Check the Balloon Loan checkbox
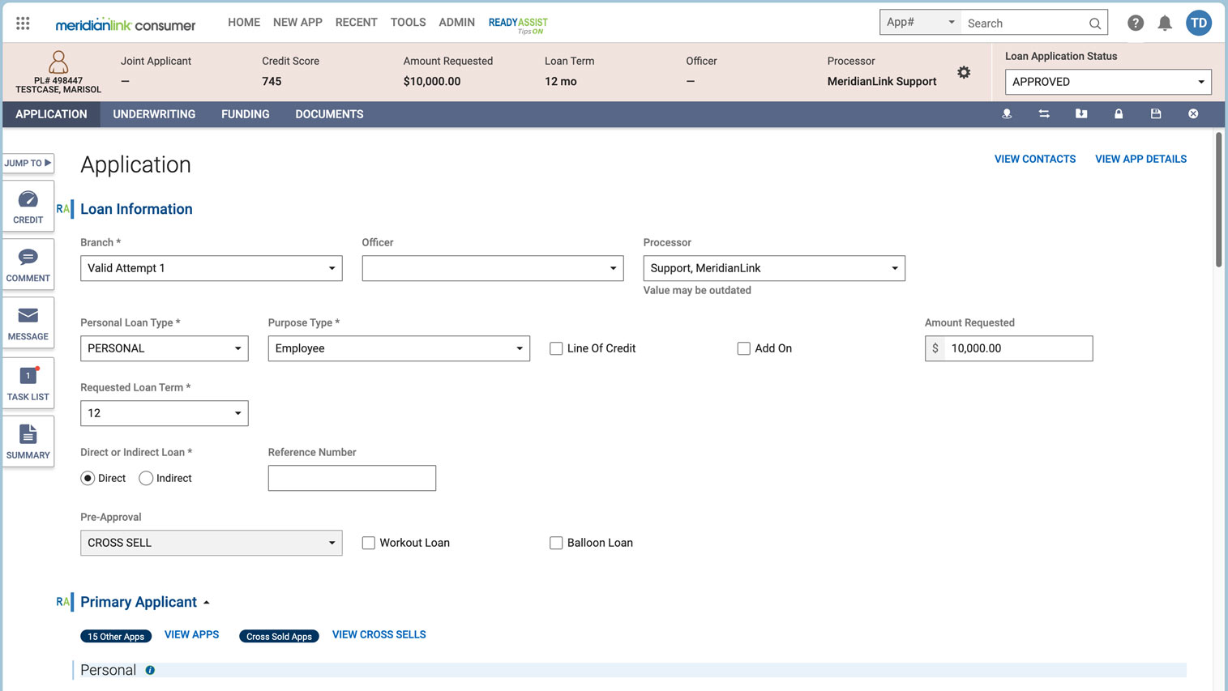This screenshot has width=1228, height=691. [556, 542]
